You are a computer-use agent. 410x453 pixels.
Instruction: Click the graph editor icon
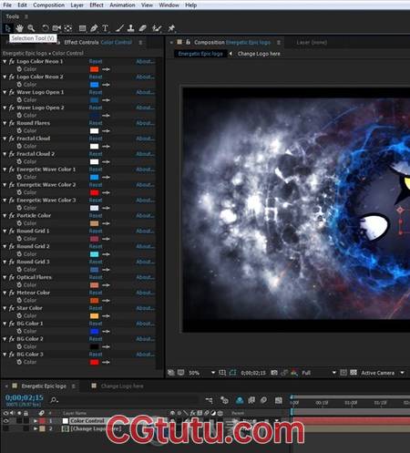(x=279, y=400)
